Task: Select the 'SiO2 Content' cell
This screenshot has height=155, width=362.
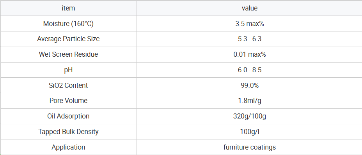Action: [x=68, y=85]
